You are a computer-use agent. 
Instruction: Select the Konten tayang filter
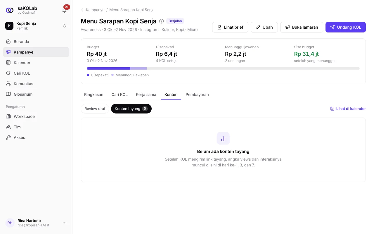pos(131,109)
